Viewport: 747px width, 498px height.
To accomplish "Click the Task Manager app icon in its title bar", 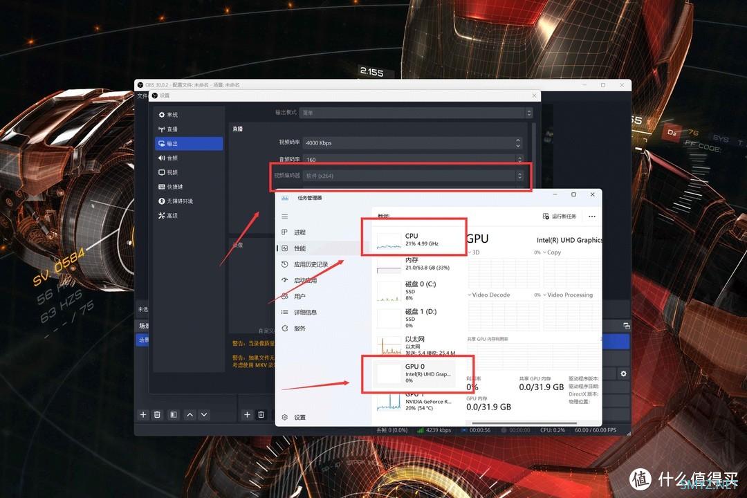I will pyautogui.click(x=285, y=198).
